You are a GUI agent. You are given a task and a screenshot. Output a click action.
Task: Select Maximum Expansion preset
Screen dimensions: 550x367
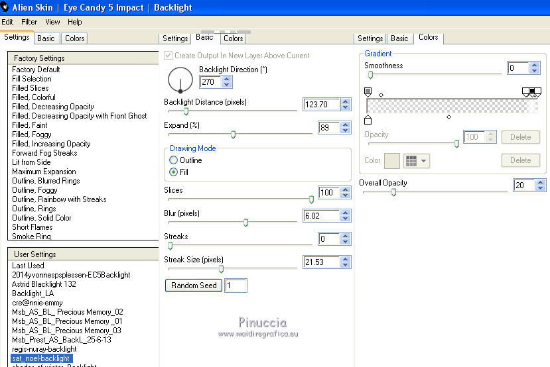click(x=44, y=172)
